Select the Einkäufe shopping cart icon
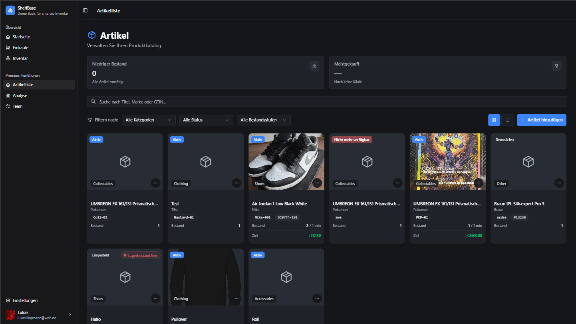Image resolution: width=576 pixels, height=324 pixels. (x=8, y=47)
